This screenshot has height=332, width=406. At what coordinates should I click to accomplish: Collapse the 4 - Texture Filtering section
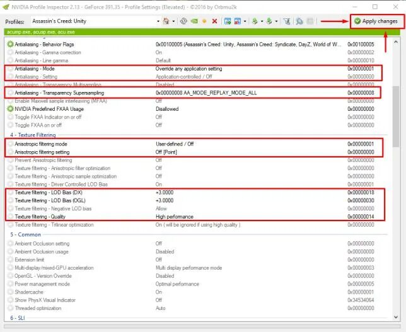[x=33, y=135]
